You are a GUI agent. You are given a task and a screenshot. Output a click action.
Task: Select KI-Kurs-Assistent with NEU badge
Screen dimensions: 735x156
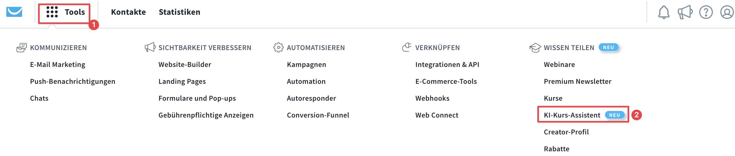pyautogui.click(x=572, y=115)
